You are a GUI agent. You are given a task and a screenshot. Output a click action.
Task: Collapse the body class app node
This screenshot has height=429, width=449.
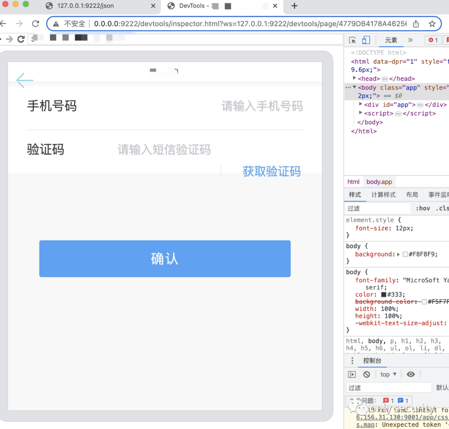(x=354, y=87)
